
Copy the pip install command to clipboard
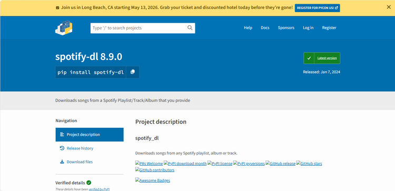(133, 72)
